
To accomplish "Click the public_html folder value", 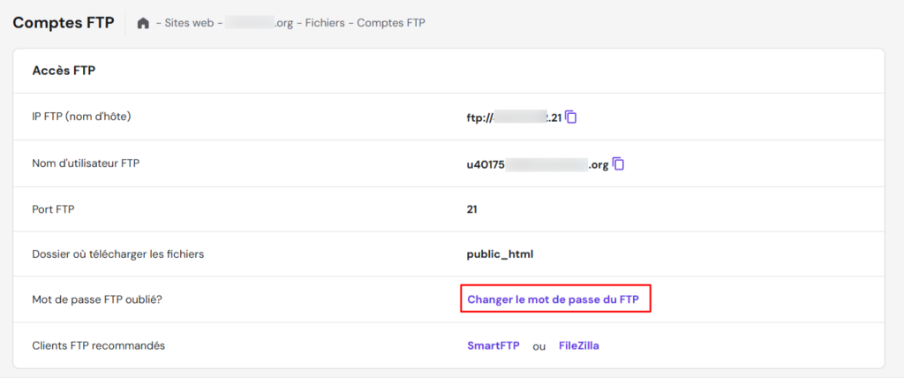I will point(500,254).
